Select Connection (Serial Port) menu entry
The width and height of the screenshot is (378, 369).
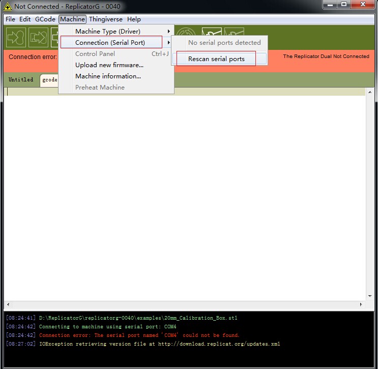(x=116, y=42)
